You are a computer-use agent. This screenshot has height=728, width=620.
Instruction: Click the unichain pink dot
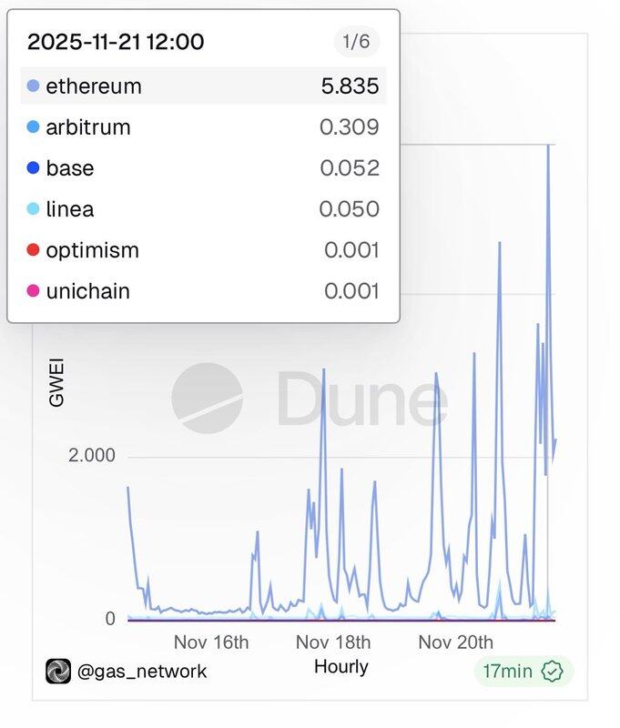pos(34,291)
